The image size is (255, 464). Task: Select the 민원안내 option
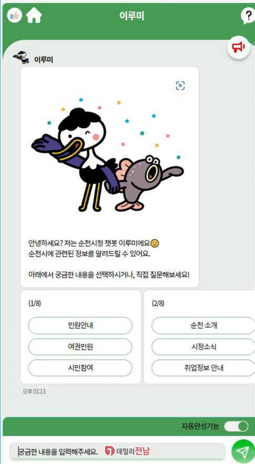(80, 325)
